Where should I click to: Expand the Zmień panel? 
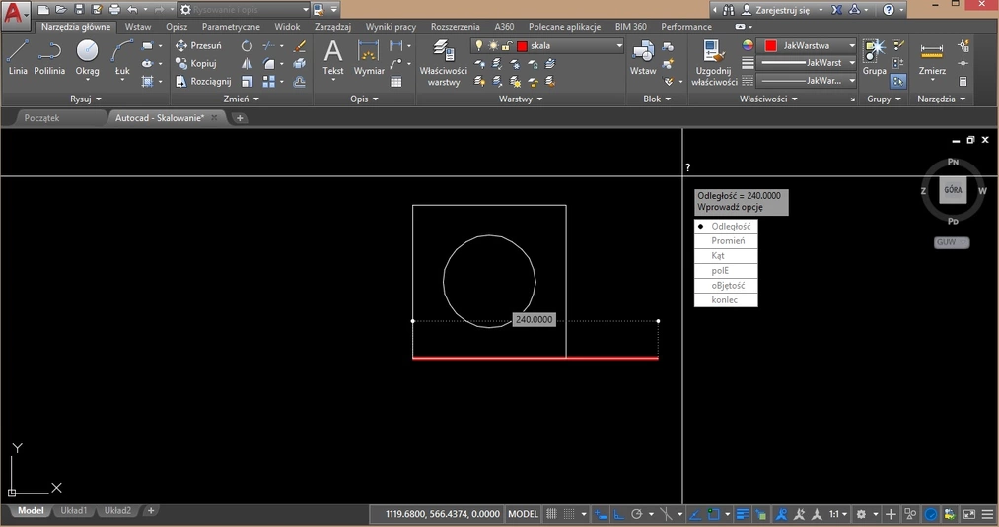(241, 99)
